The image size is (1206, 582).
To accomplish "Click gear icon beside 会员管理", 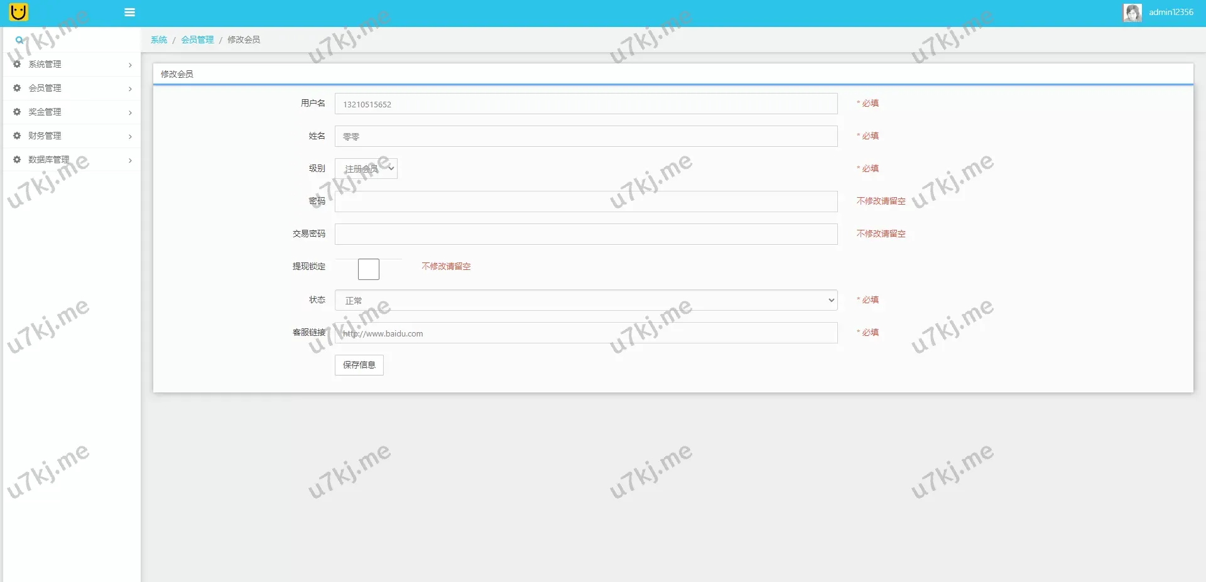I will tap(17, 88).
